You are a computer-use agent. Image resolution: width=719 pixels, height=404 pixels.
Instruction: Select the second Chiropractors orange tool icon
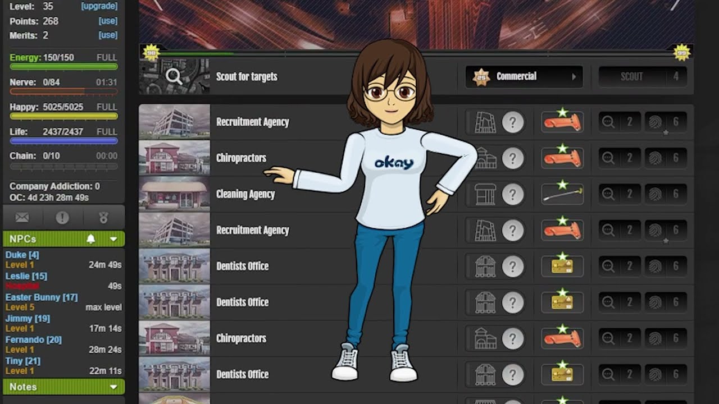562,338
